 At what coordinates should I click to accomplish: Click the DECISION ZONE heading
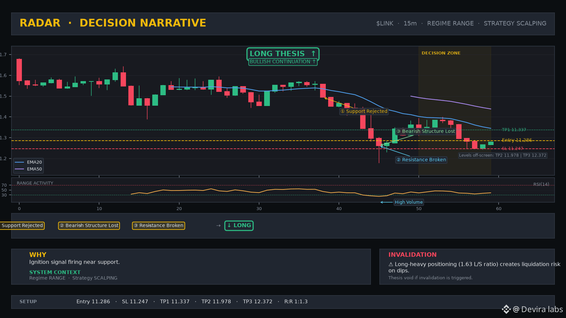tap(441, 53)
